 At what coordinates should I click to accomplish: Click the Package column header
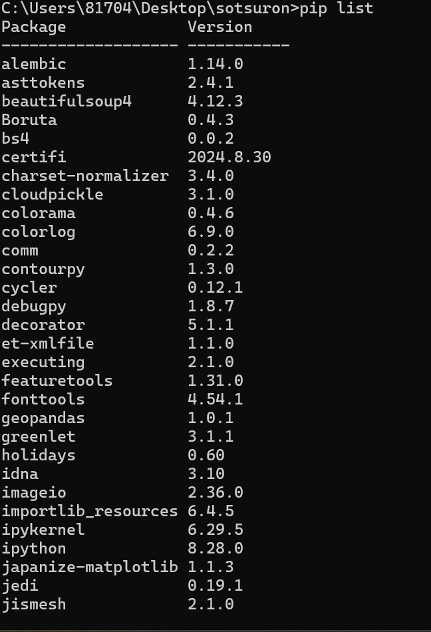(x=34, y=27)
